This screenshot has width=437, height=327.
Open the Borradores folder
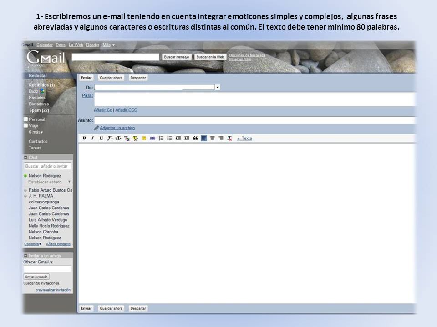39,104
